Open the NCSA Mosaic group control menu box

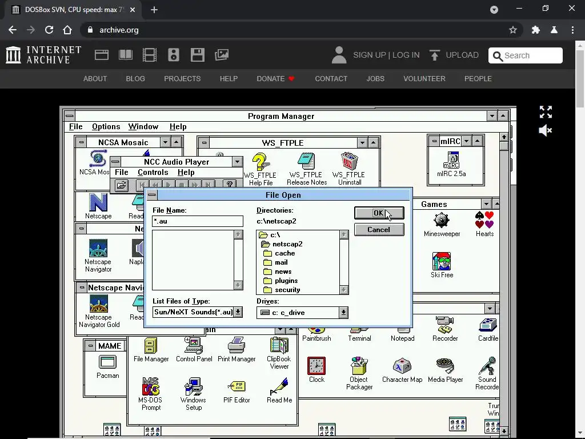[81, 142]
